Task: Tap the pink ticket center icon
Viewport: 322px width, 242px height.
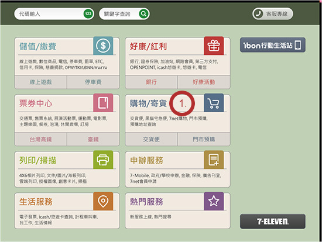Action: point(103,103)
